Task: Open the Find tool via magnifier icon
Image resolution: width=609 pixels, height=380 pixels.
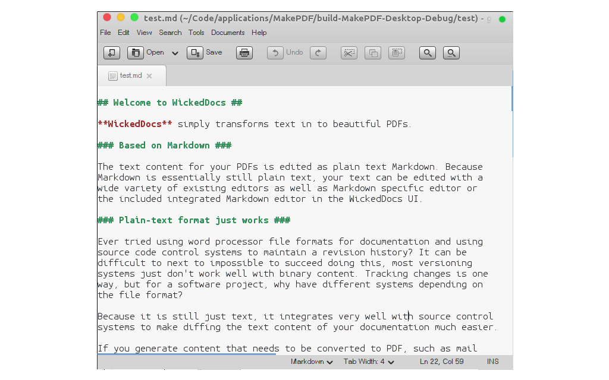Action: pyautogui.click(x=427, y=53)
